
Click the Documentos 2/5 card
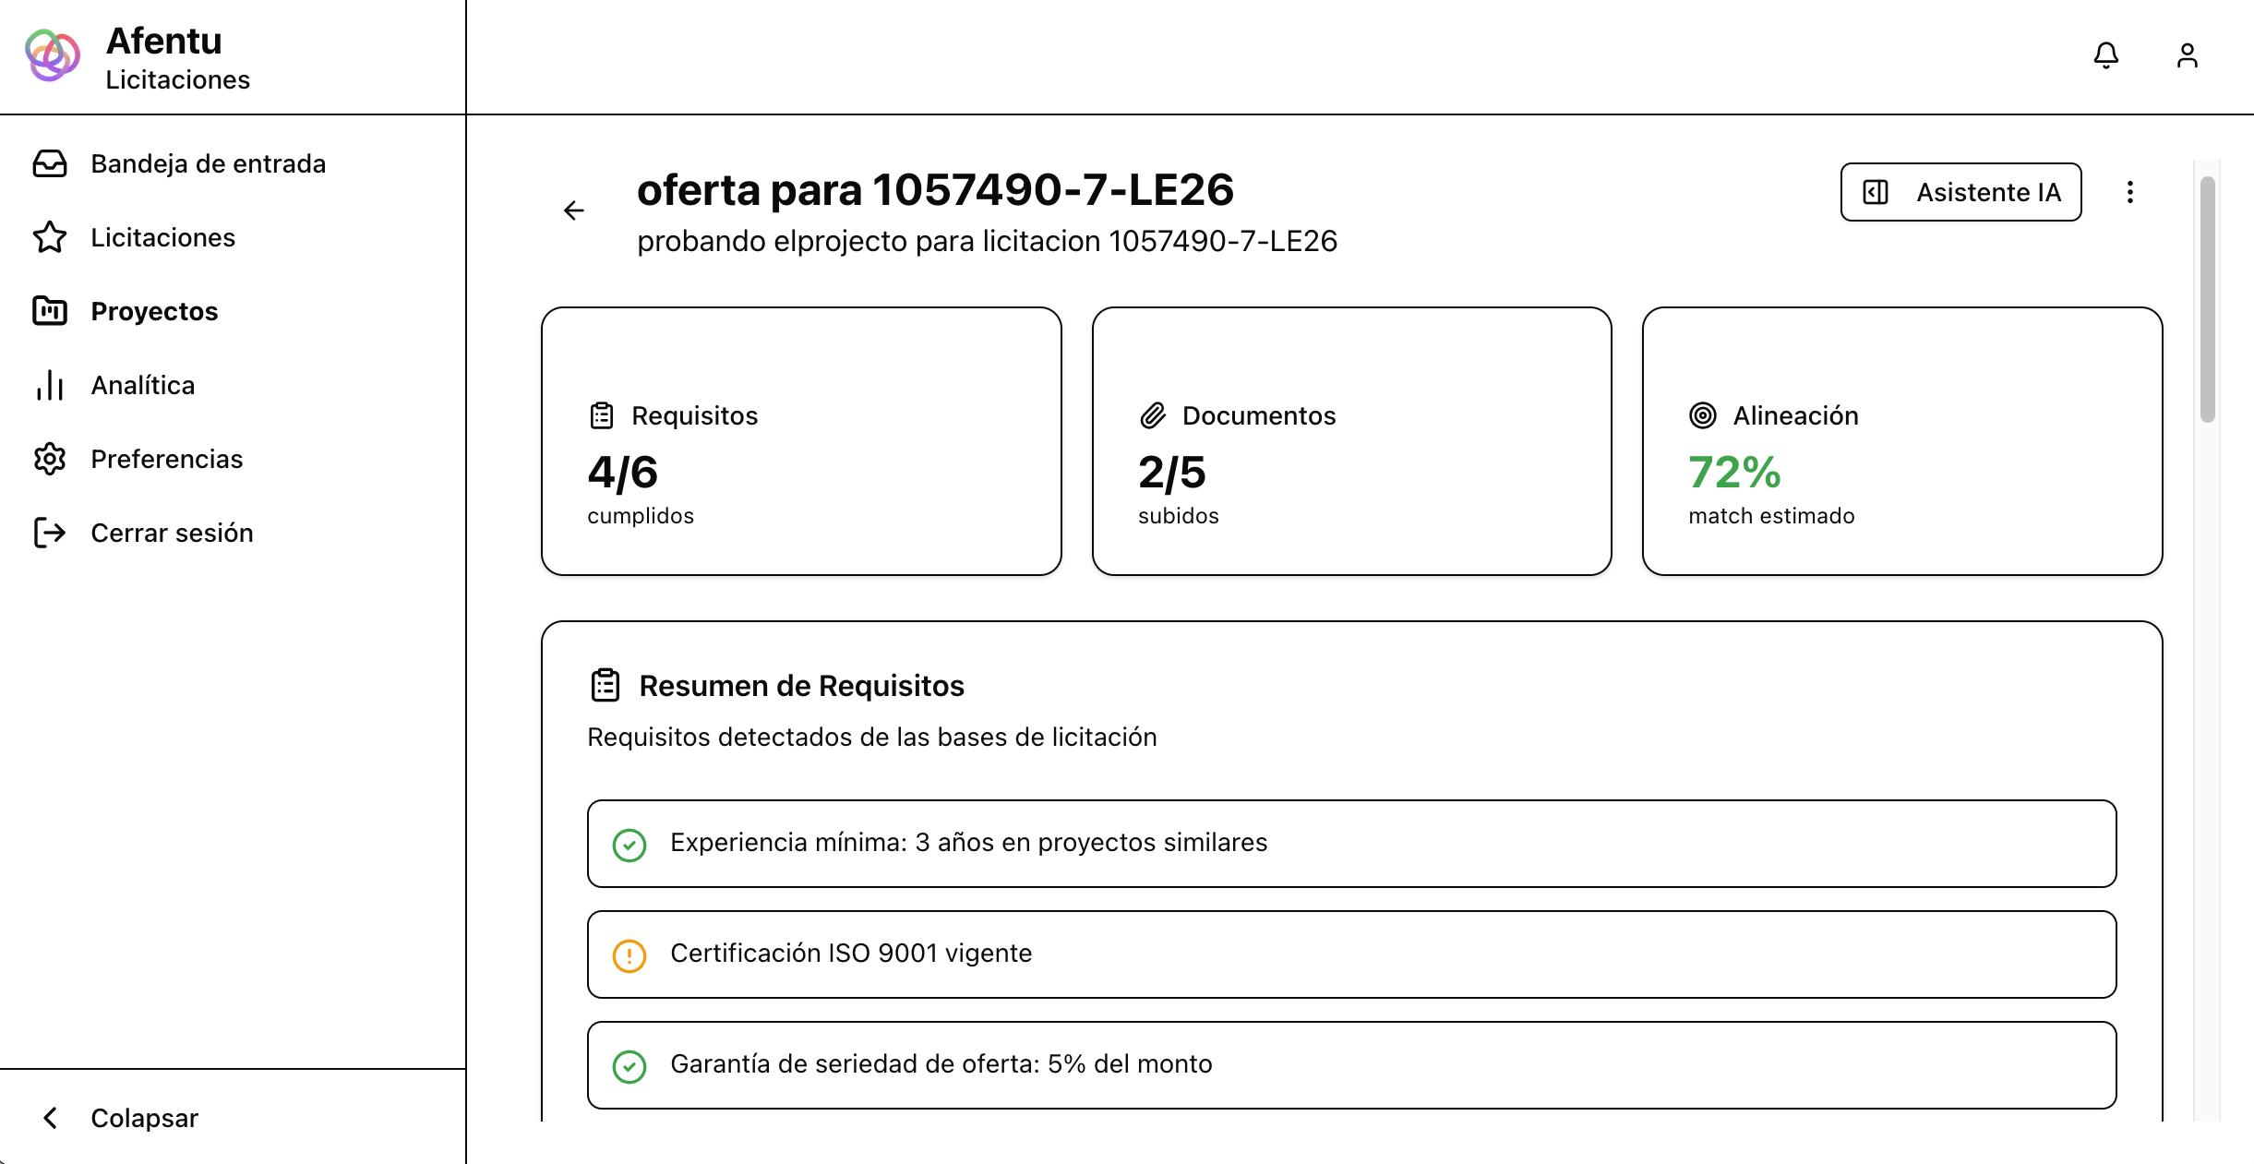(1350, 441)
